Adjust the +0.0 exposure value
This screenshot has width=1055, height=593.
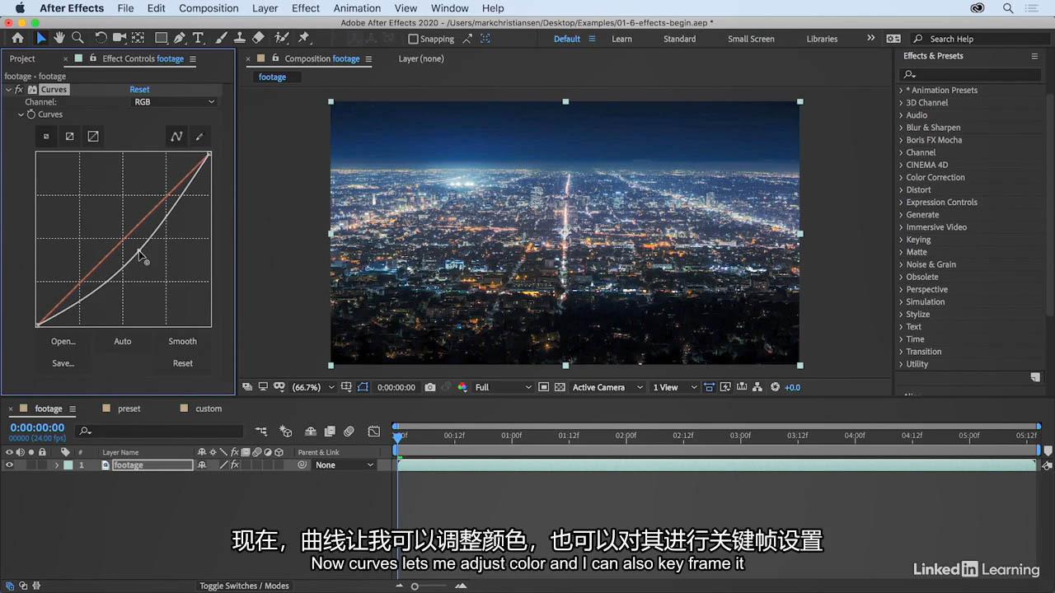792,387
